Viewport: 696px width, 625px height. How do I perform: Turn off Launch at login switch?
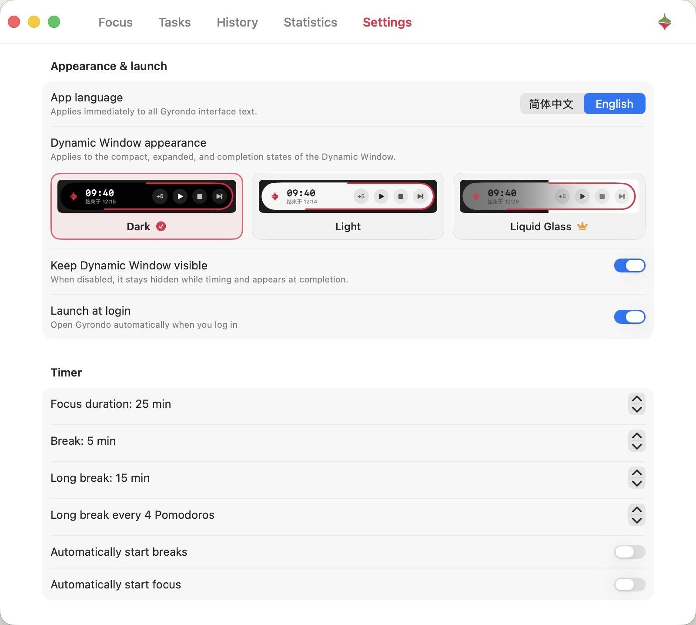(x=629, y=317)
